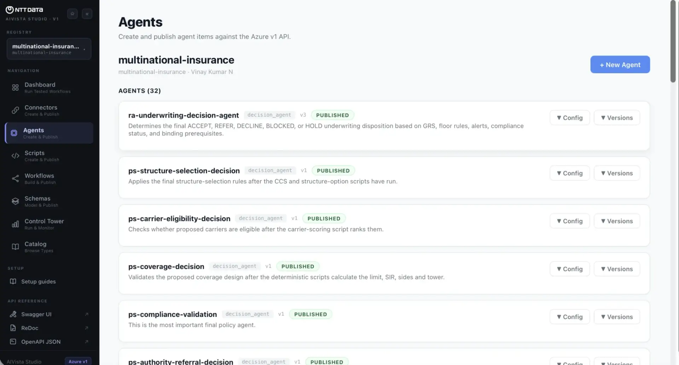Viewport: 679px width, 365px height.
Task: Click the Scripts code-bracket icon
Action: [x=15, y=156]
